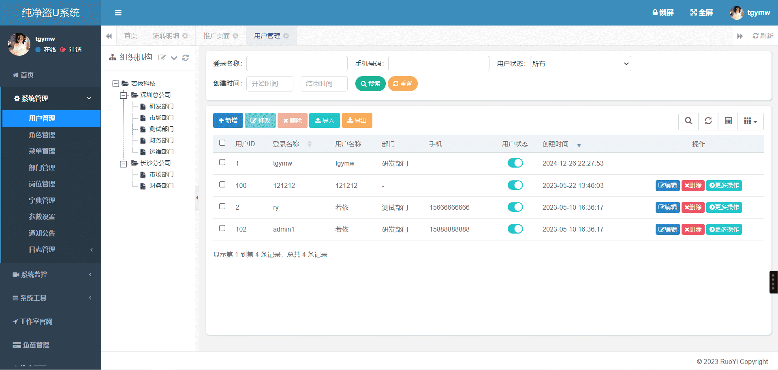Click 编辑 for user admin1
This screenshot has width=778, height=370.
click(x=667, y=230)
